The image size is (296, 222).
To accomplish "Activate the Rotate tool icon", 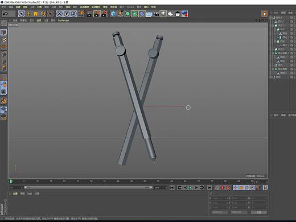I will click(x=43, y=14).
